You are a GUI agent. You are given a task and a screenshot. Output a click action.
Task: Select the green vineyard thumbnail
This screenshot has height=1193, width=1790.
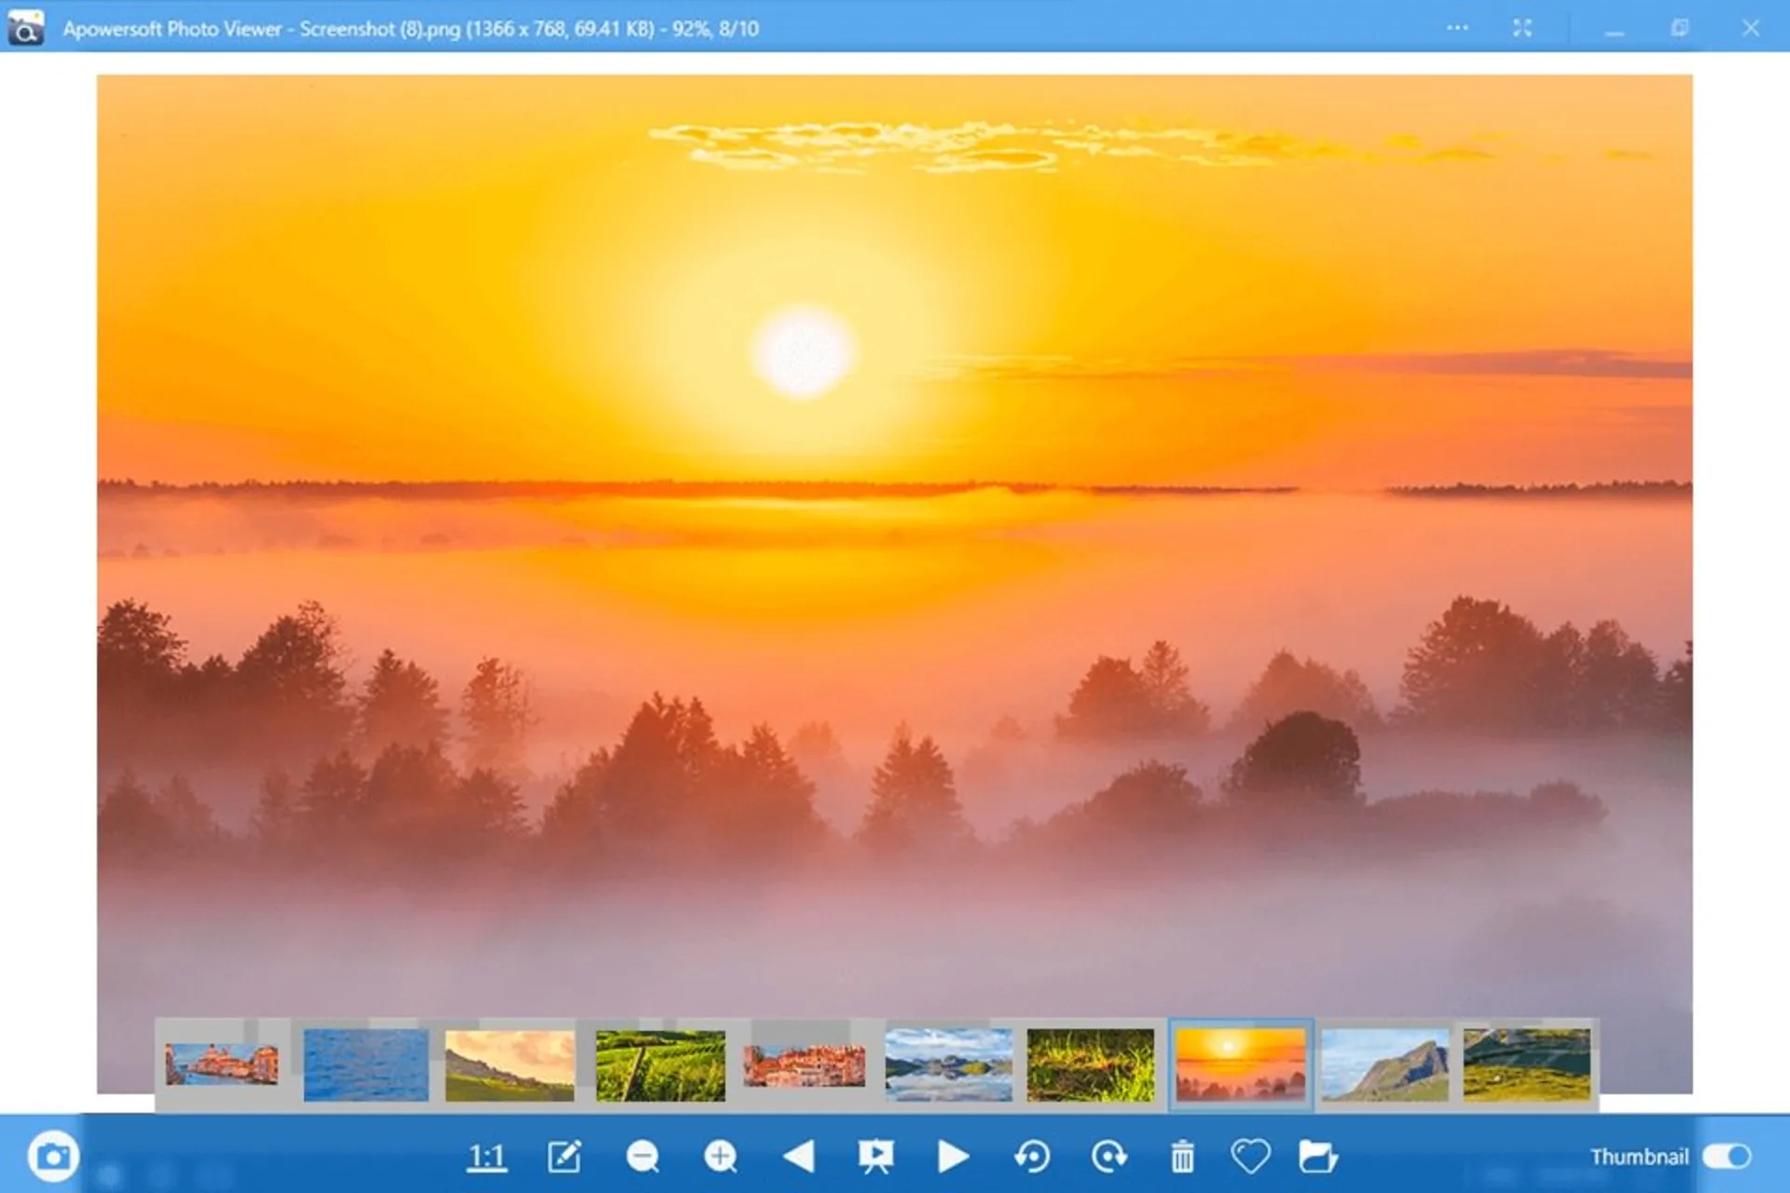click(x=660, y=1063)
